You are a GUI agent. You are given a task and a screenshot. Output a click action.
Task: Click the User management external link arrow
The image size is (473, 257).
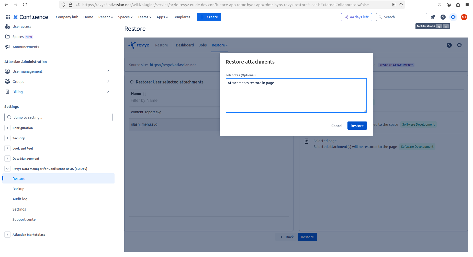108,71
